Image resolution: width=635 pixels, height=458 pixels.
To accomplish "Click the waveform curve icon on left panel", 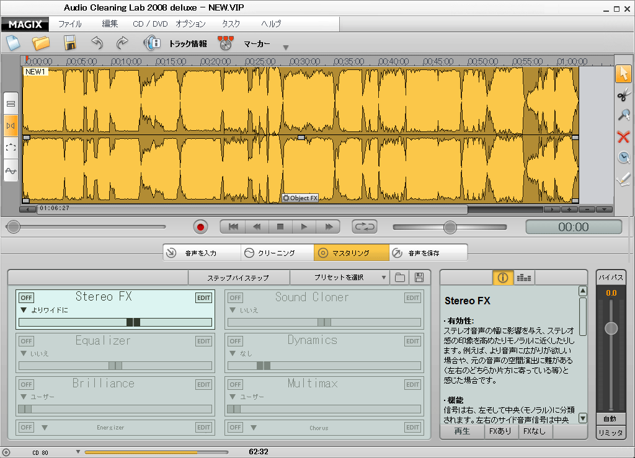I will click(11, 170).
